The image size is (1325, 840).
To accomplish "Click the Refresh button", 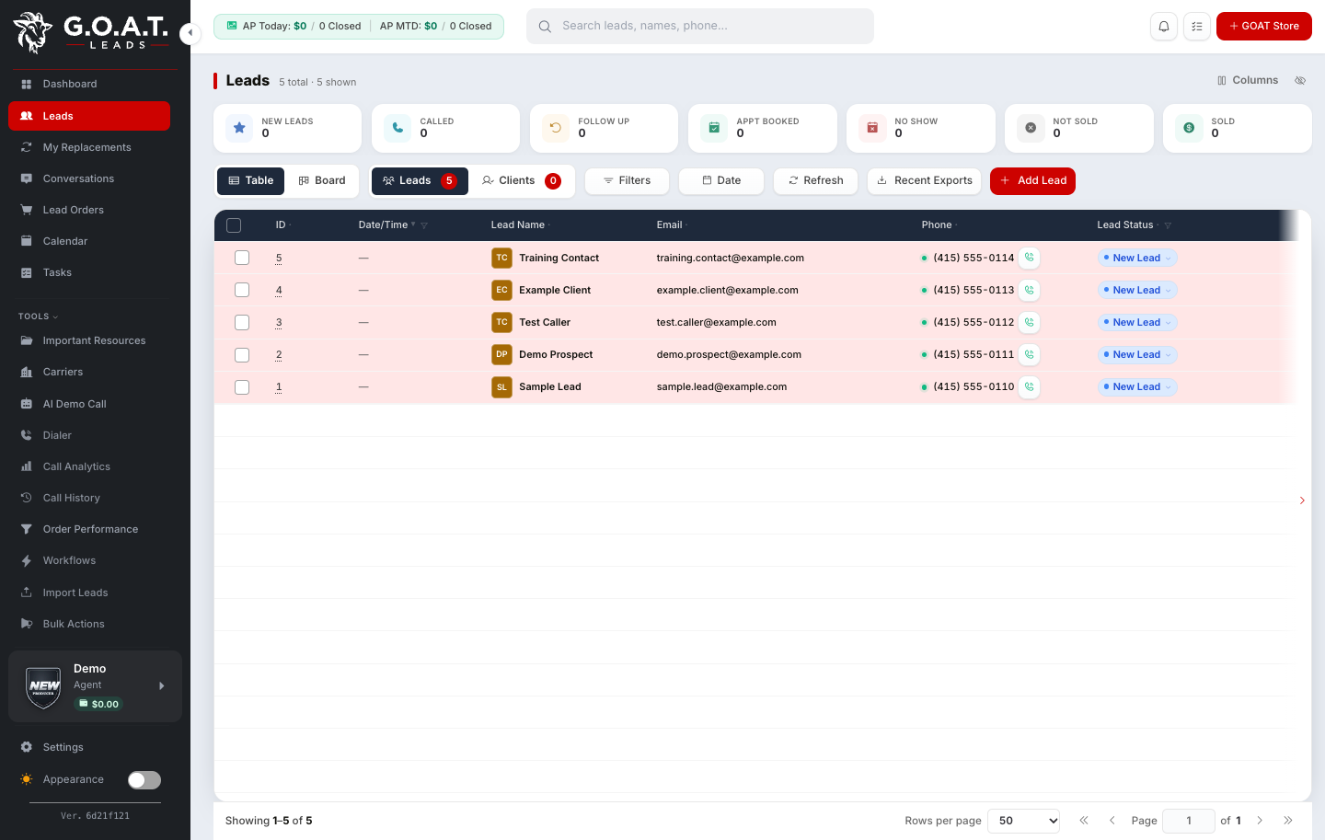I will 815,181.
